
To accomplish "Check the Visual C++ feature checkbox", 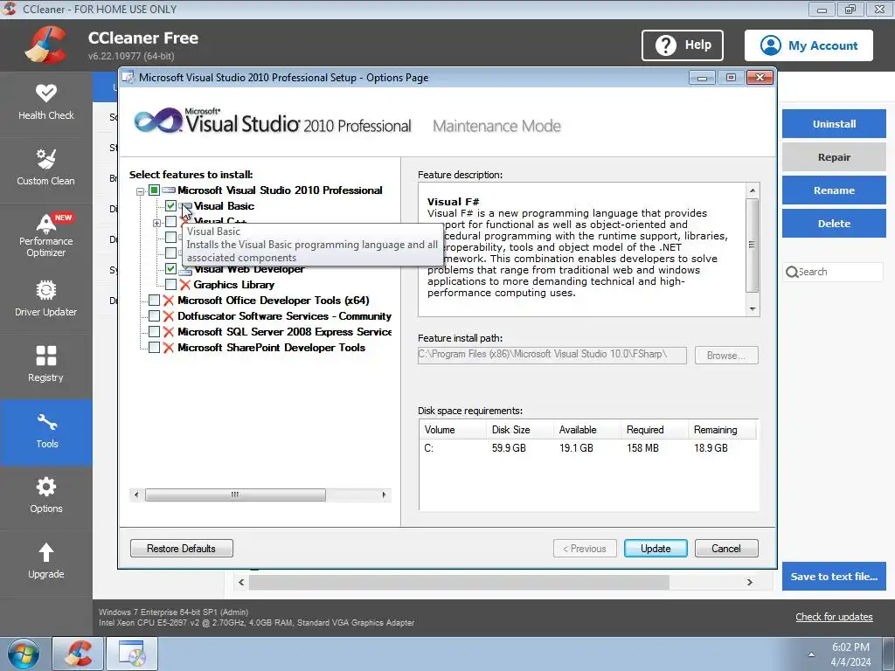I will (x=170, y=221).
